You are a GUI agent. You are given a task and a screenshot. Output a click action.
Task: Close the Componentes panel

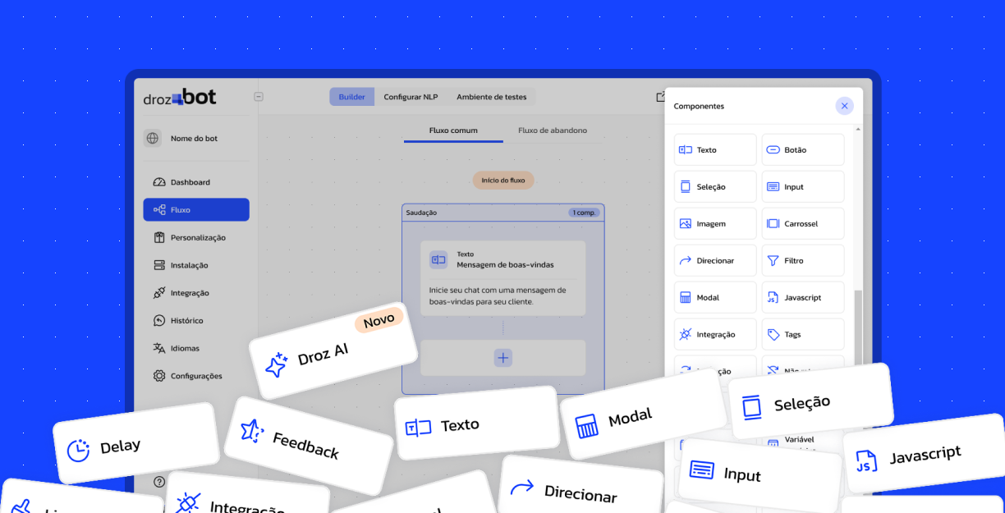[x=845, y=106]
